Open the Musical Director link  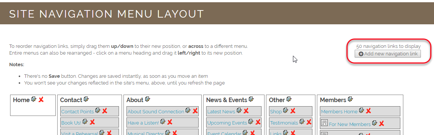pyautogui.click(x=146, y=134)
